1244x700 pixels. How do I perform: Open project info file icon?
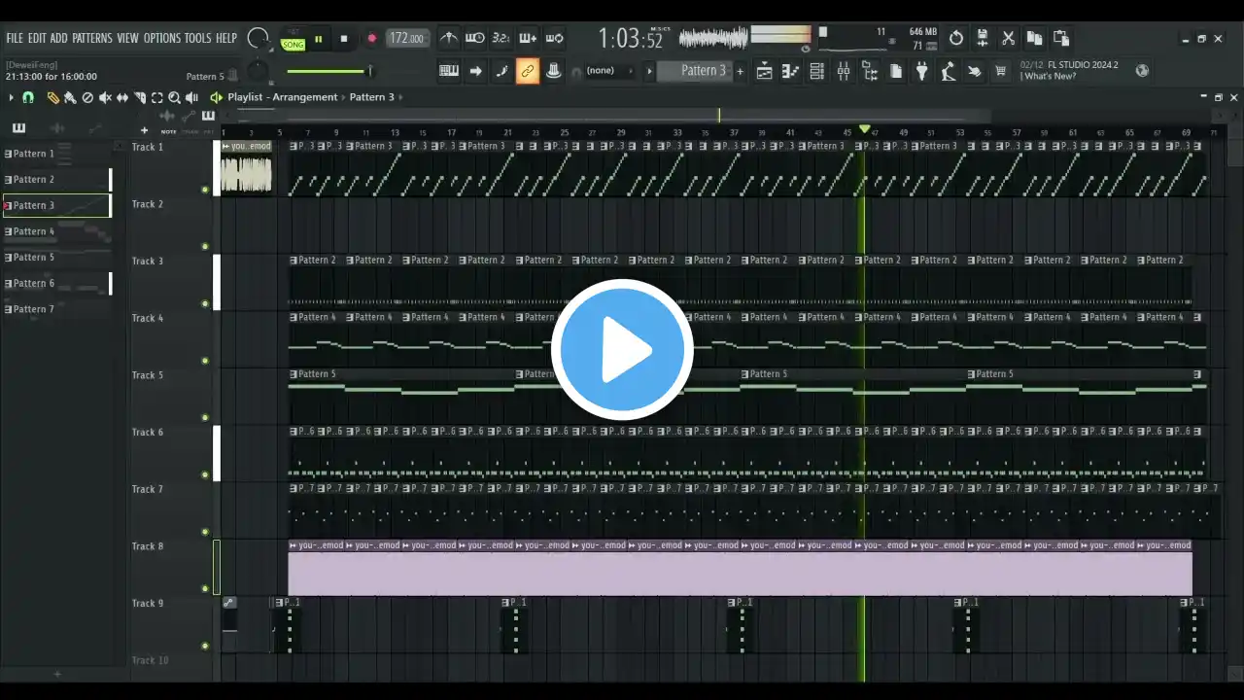point(895,71)
